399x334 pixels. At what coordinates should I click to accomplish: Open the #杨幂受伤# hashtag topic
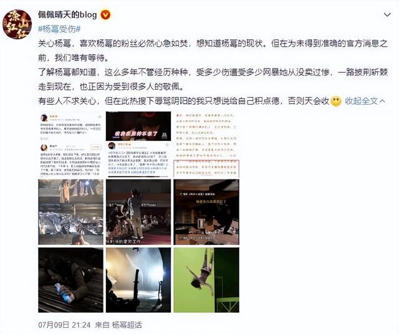[59, 29]
